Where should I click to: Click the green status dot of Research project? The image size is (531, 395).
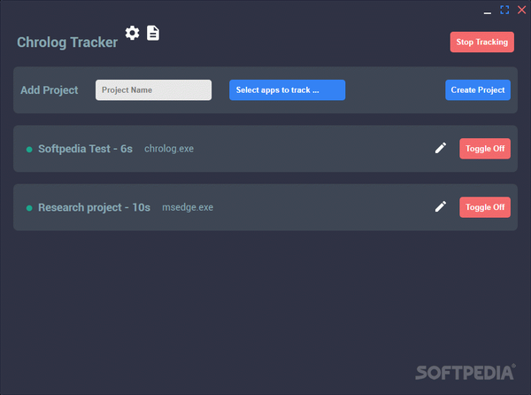29,208
